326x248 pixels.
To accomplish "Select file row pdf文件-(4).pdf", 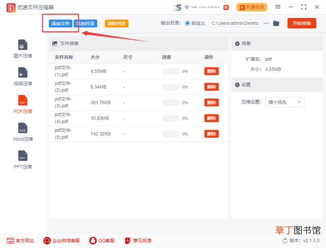I will (139, 118).
